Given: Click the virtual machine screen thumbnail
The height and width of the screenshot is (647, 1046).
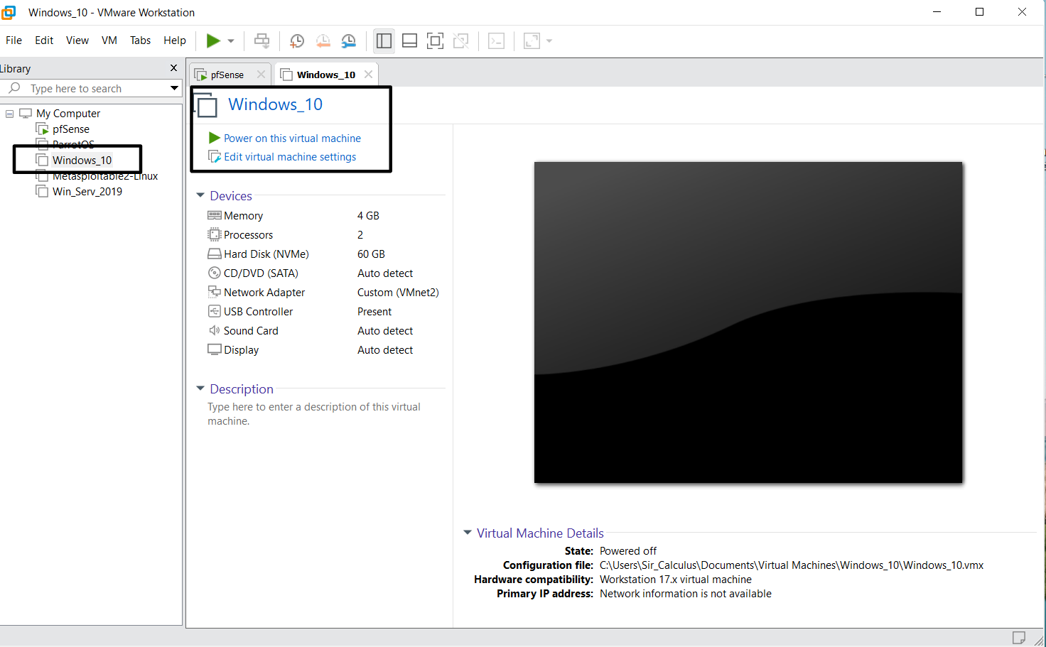Looking at the screenshot, I should [748, 322].
